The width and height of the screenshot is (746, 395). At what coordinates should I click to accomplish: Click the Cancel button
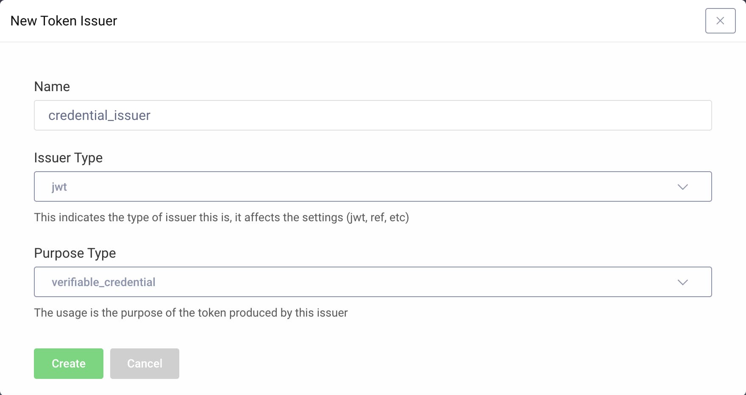click(145, 363)
